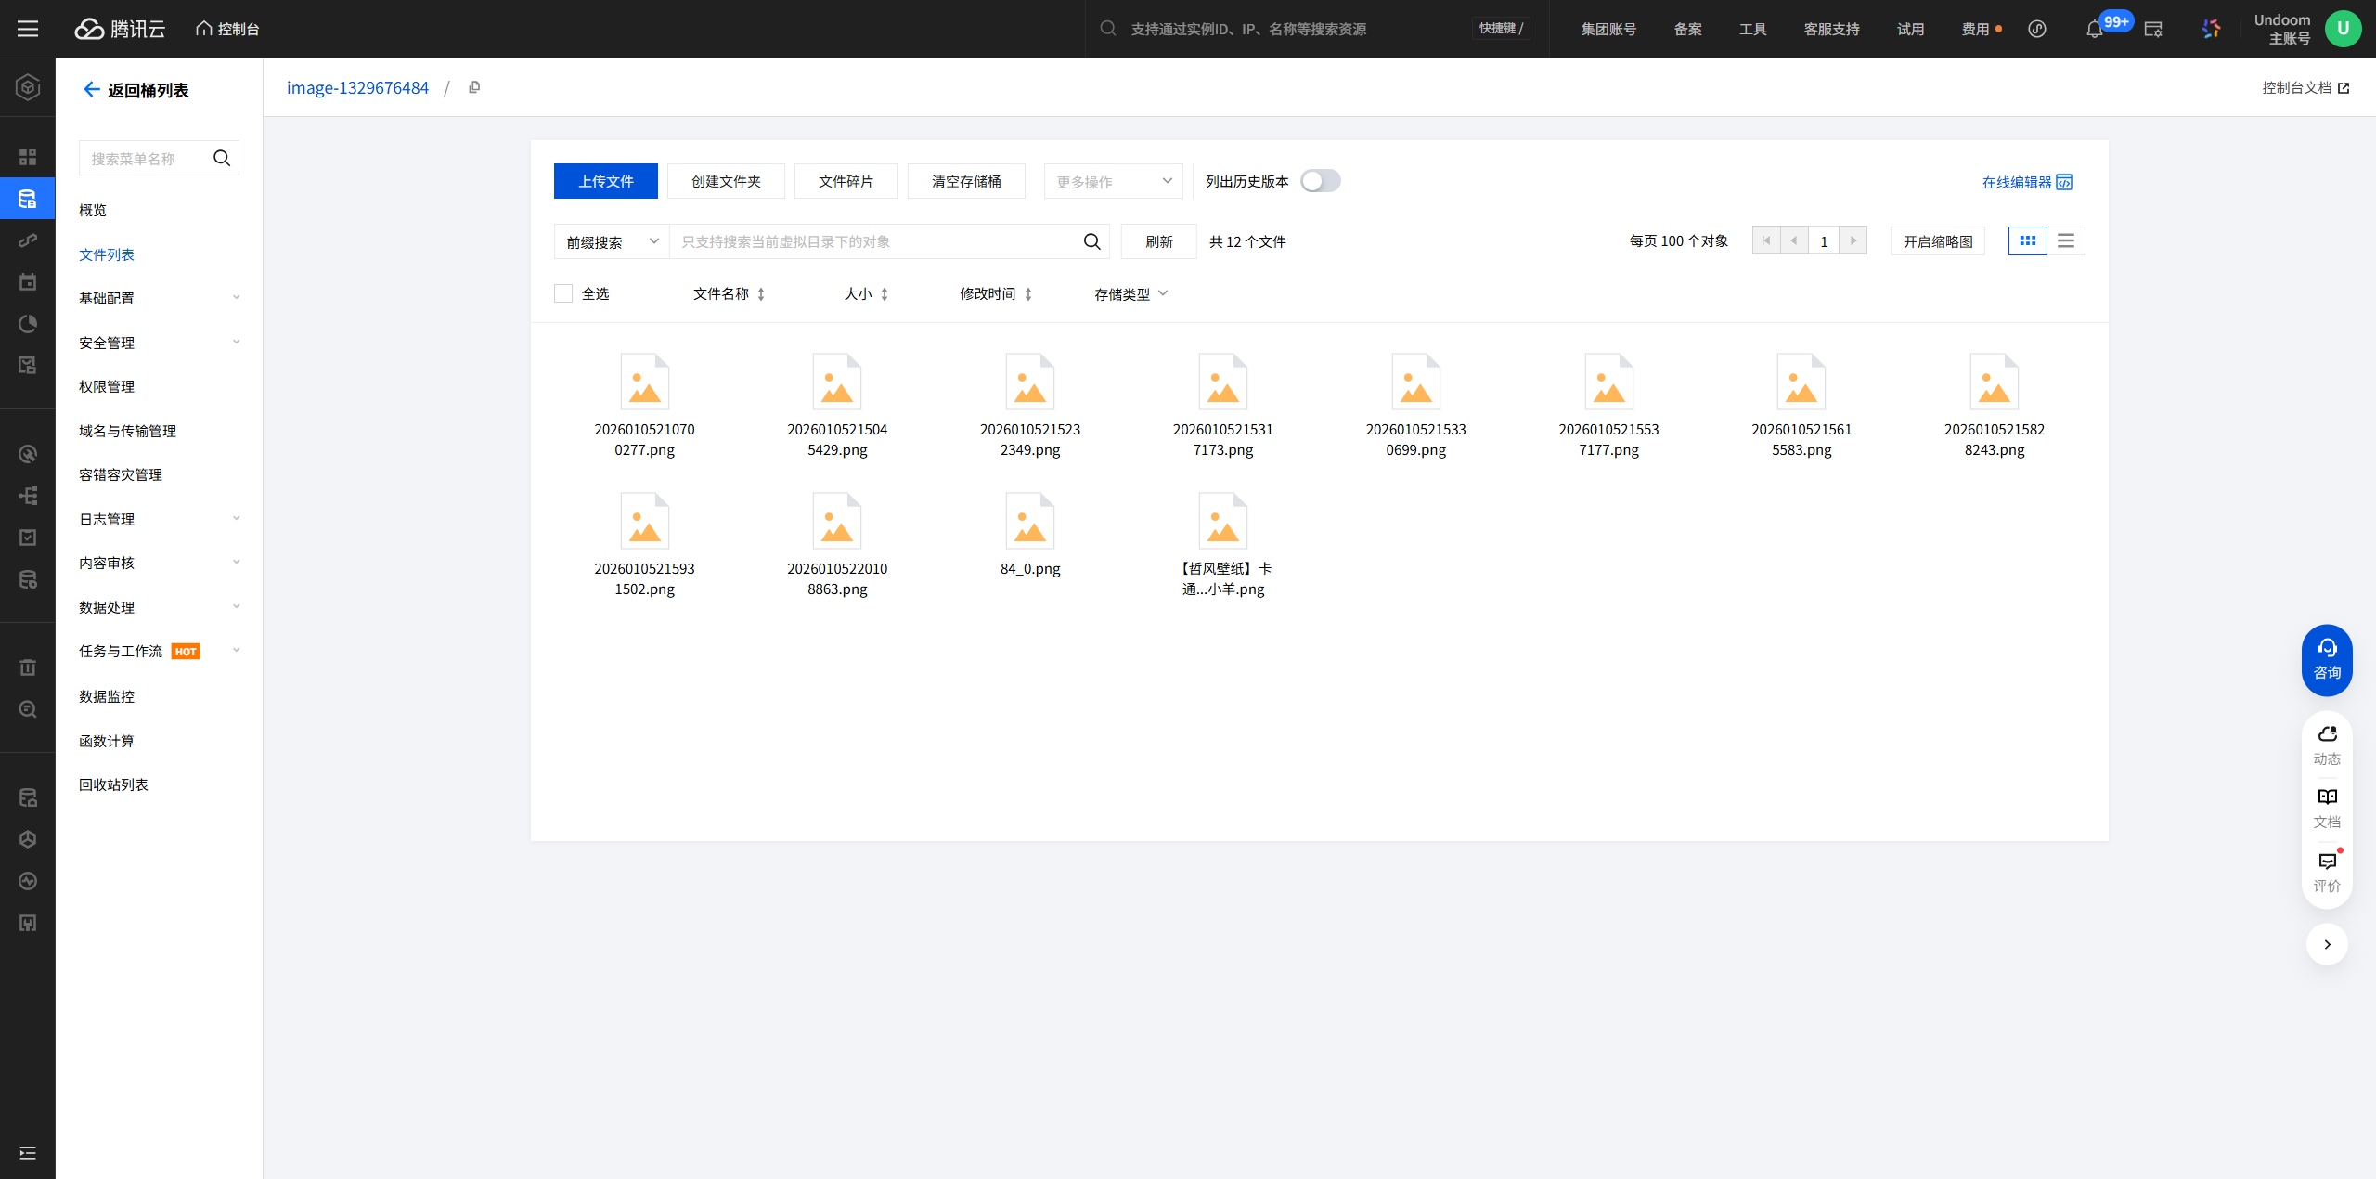Select the grid view layout icon

pos(2027,241)
